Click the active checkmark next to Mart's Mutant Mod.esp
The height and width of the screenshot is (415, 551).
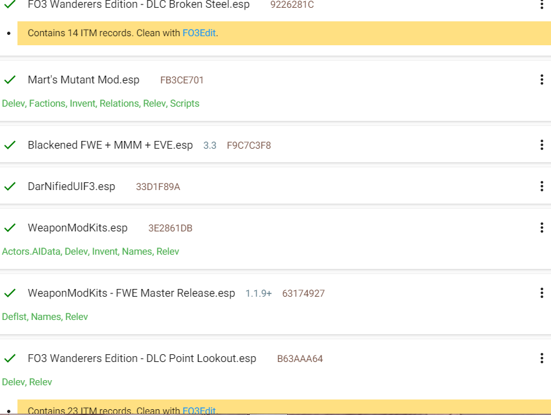coord(10,80)
